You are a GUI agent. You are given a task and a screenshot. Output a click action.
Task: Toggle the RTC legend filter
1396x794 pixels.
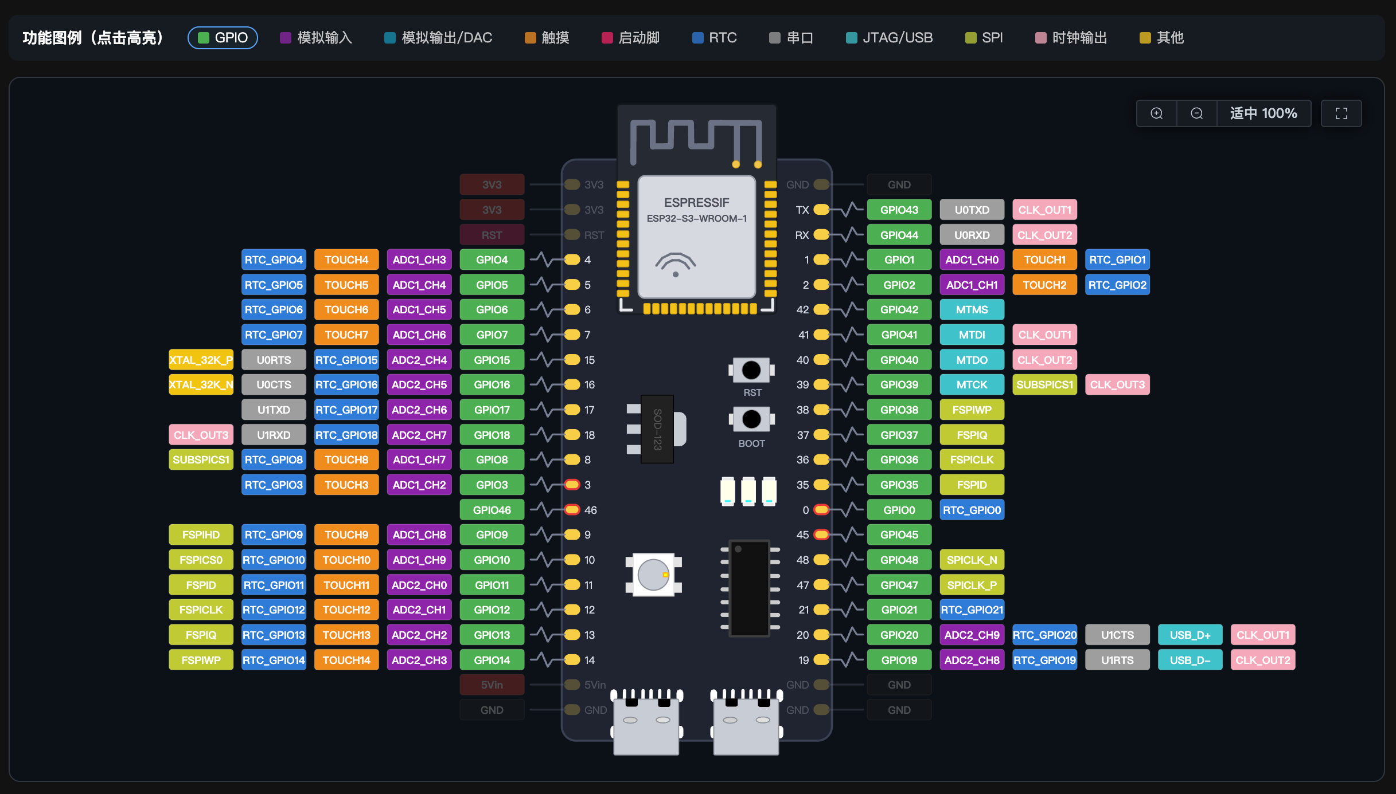(715, 38)
